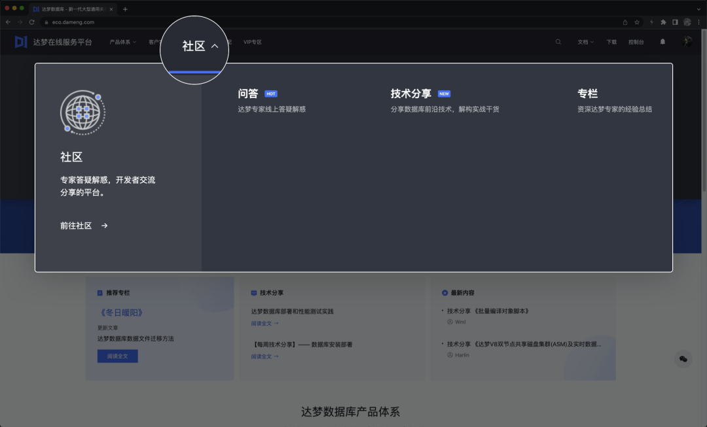This screenshot has height=427, width=707.
Task: Click the browser profile avatar icon
Action: pos(687,22)
